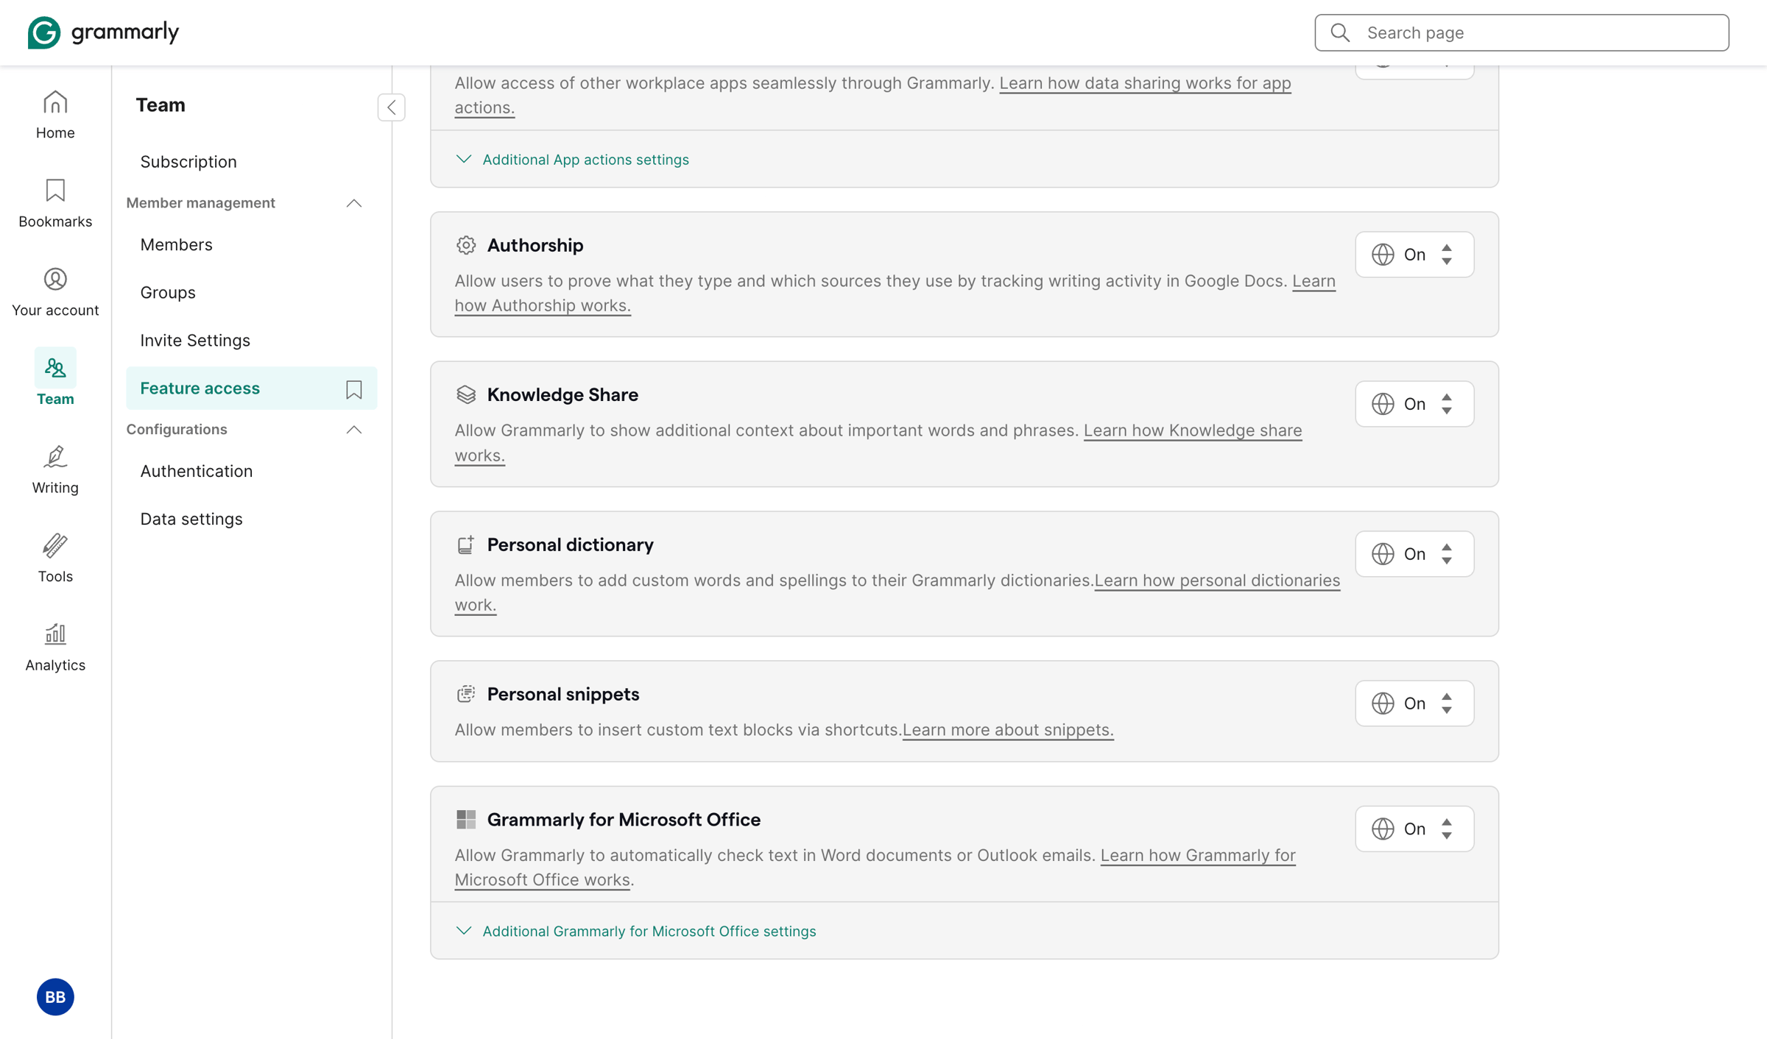Focus the Search page field
Viewport: 1767px width, 1039px height.
pyautogui.click(x=1522, y=32)
